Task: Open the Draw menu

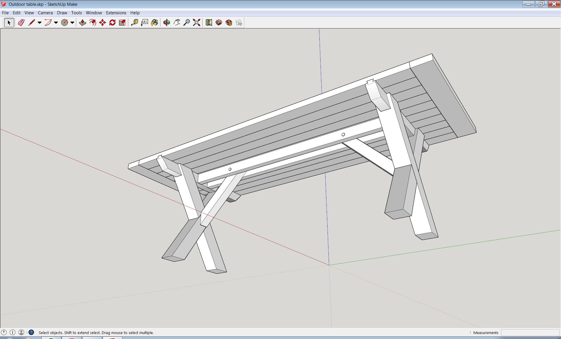Action: [x=62, y=13]
